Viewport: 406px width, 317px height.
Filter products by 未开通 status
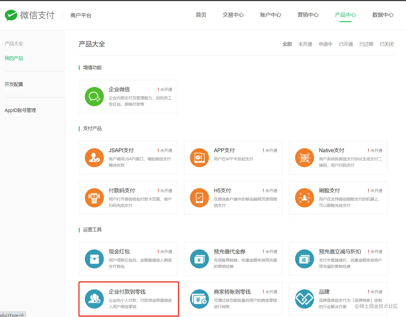point(305,44)
